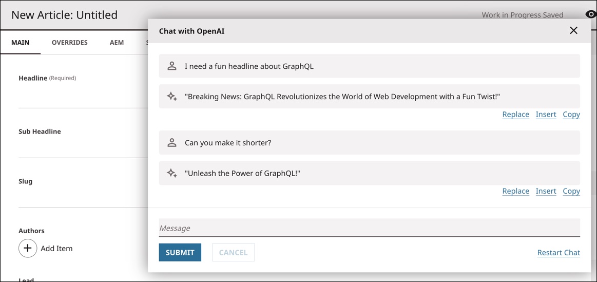Insert 'Unleash the Power of GraphQL!' response

[x=546, y=191]
